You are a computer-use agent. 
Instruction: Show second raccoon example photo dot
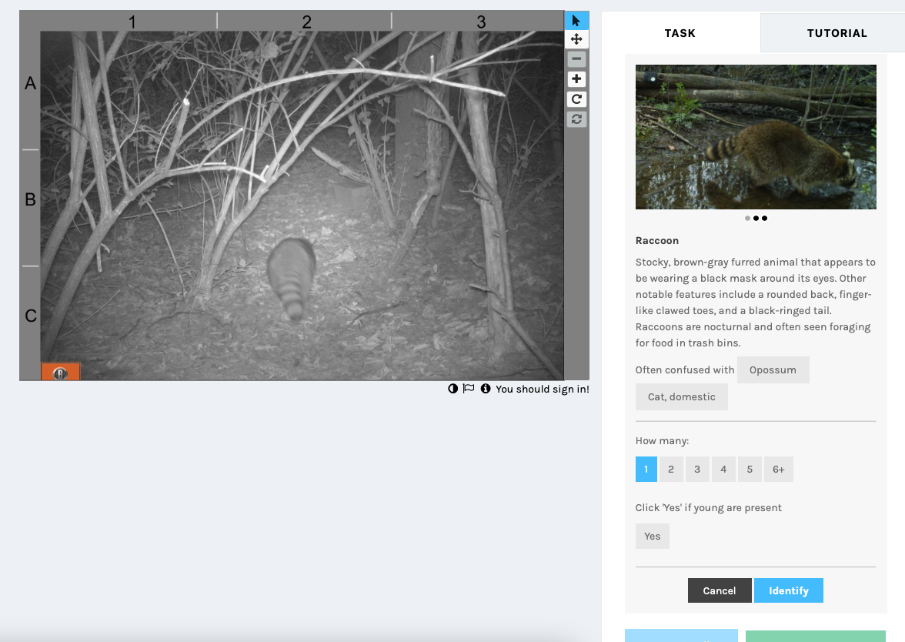pyautogui.click(x=756, y=219)
